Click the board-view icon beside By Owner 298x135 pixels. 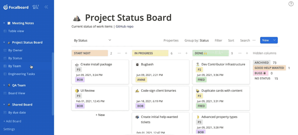tap(5, 50)
